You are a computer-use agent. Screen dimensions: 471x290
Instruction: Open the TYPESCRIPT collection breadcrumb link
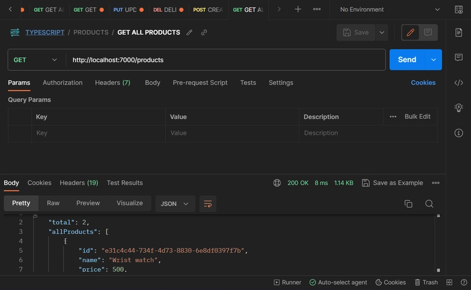point(45,32)
